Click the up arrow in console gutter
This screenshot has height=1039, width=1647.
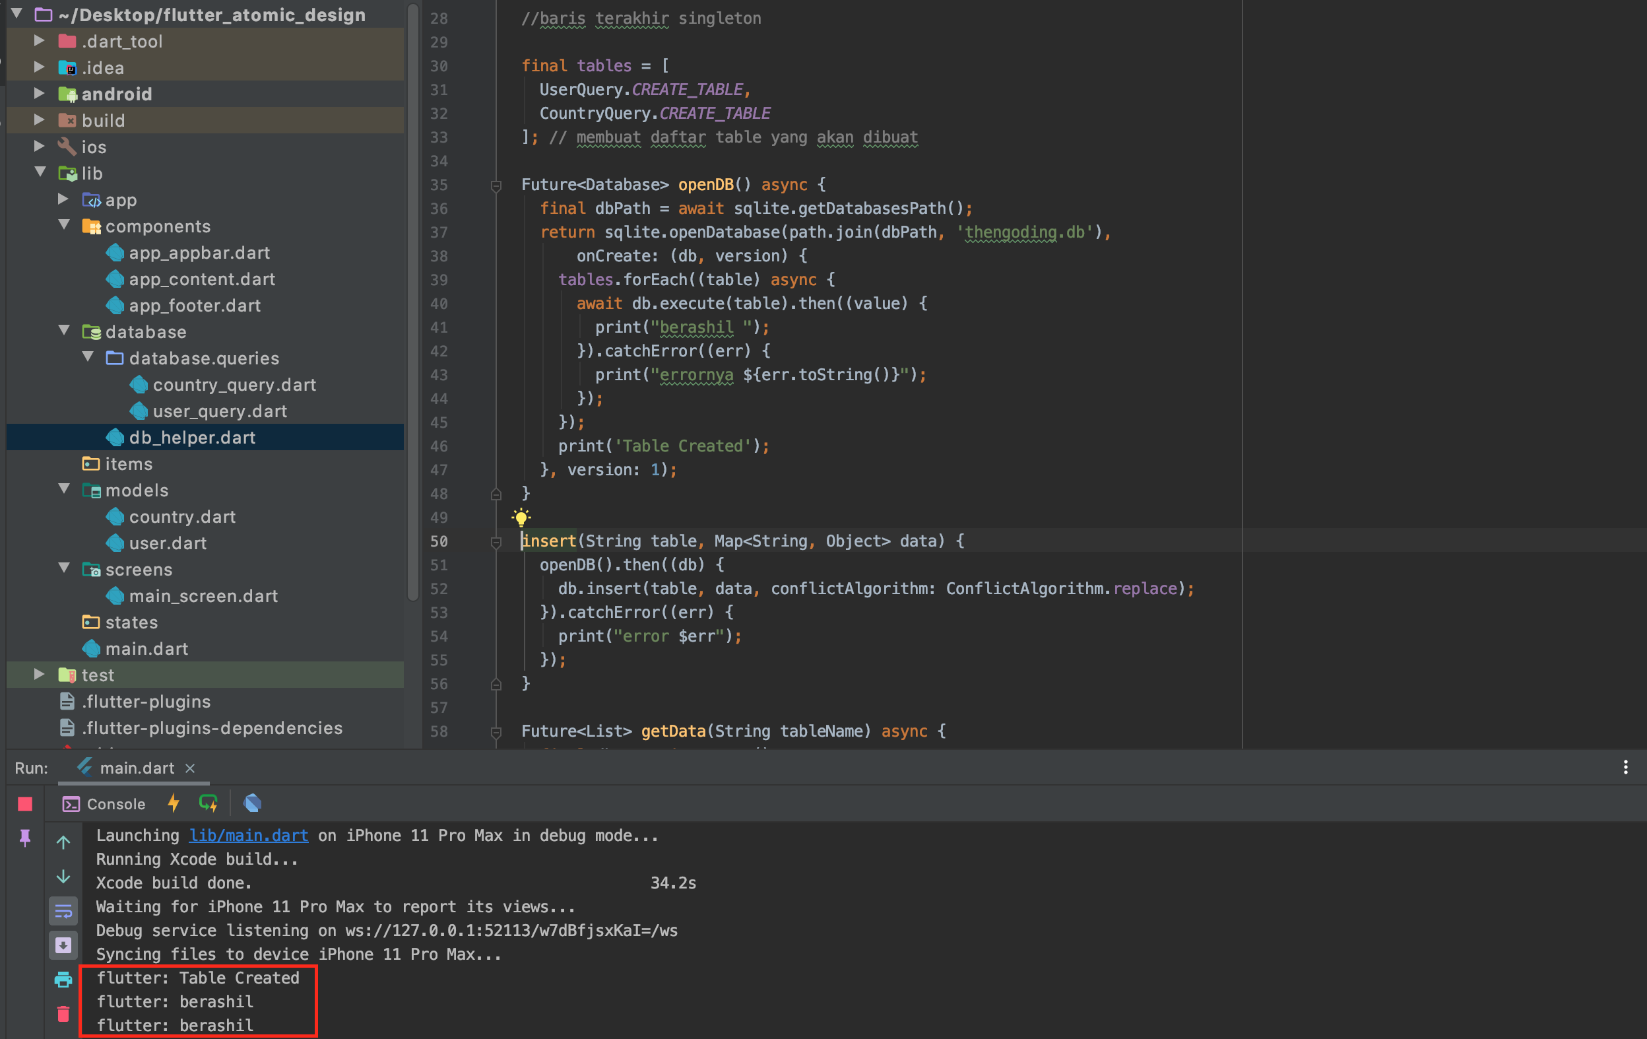click(63, 843)
